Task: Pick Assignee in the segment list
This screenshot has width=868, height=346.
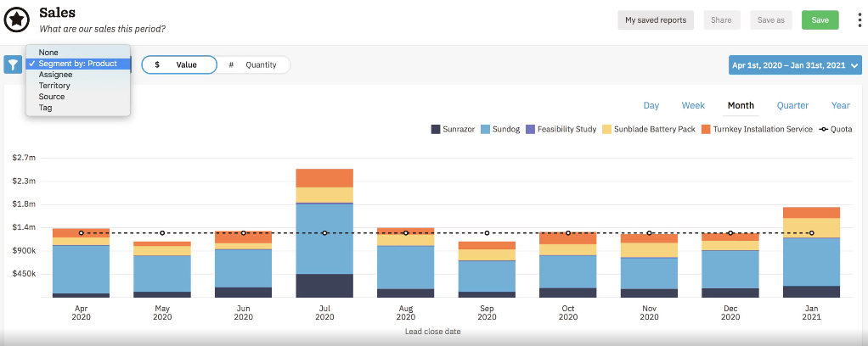Action: [x=55, y=75]
